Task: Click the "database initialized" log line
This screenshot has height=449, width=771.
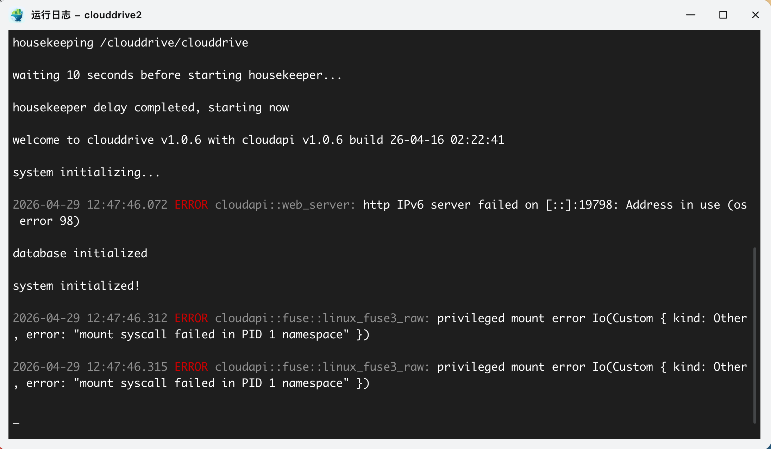Action: (x=80, y=253)
